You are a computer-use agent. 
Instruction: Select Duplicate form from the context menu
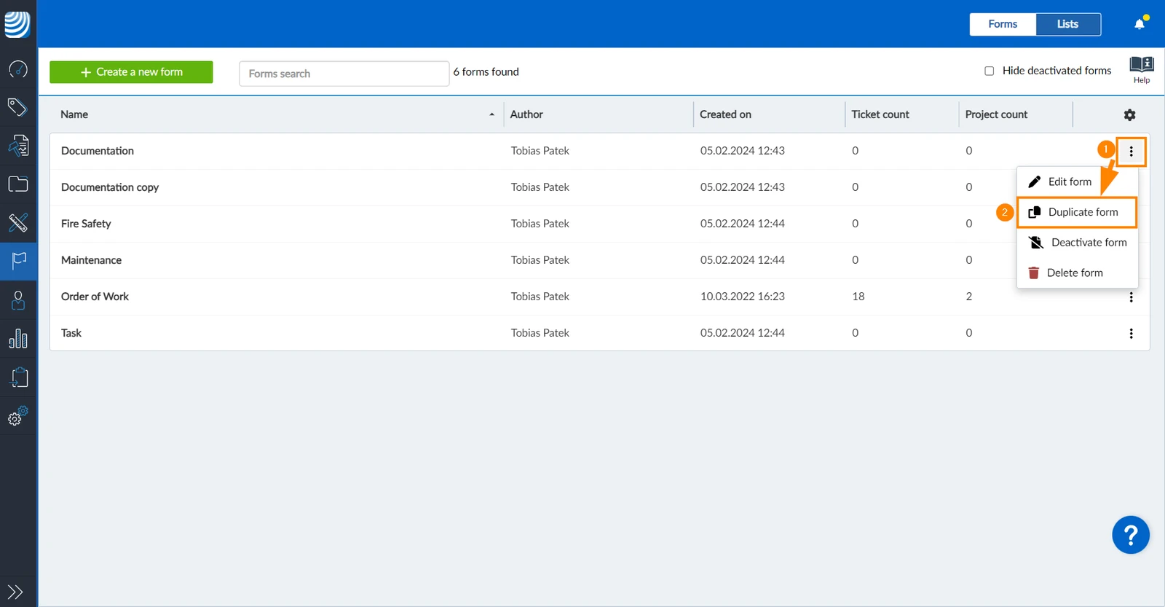coord(1077,212)
